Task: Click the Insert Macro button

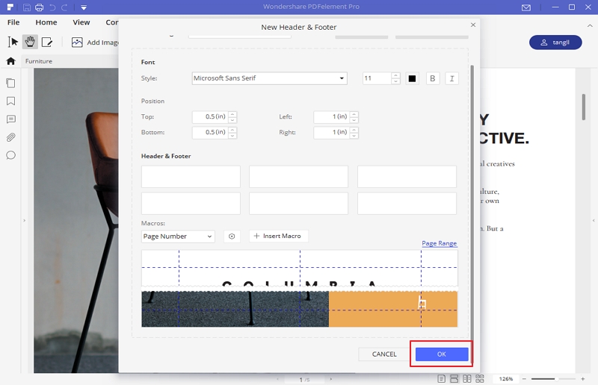Action: pyautogui.click(x=278, y=236)
